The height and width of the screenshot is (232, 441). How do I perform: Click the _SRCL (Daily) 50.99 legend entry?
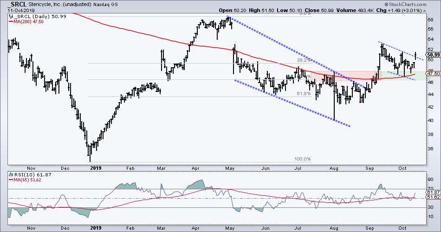point(40,16)
